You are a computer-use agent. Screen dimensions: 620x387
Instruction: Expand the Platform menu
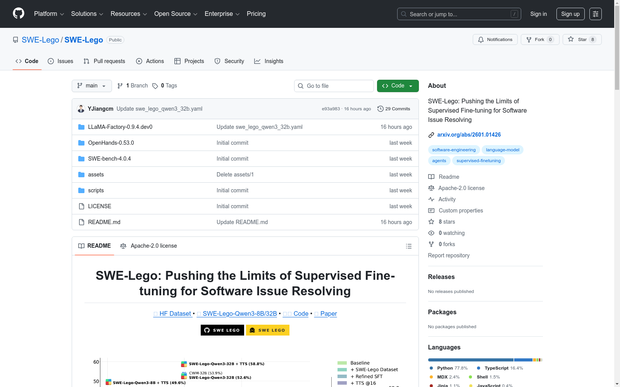tap(49, 14)
